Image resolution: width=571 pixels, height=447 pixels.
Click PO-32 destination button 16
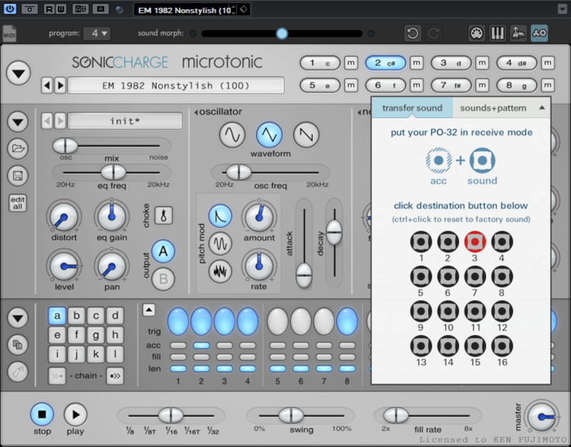tap(502, 346)
